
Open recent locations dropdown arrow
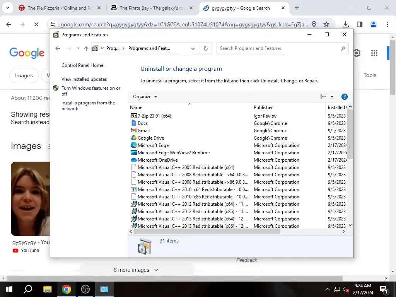click(x=78, y=48)
